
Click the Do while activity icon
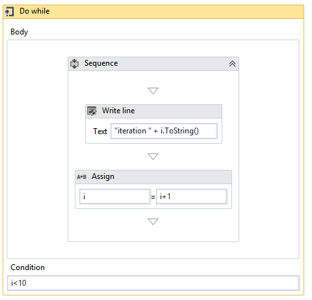[x=9, y=12]
